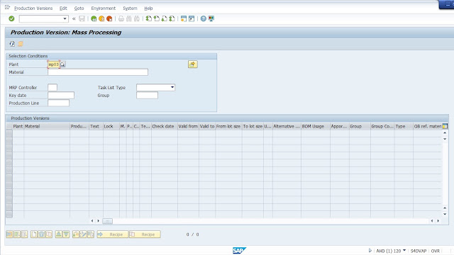Click the horizontal scrollbar thumb under the table

click(107, 221)
